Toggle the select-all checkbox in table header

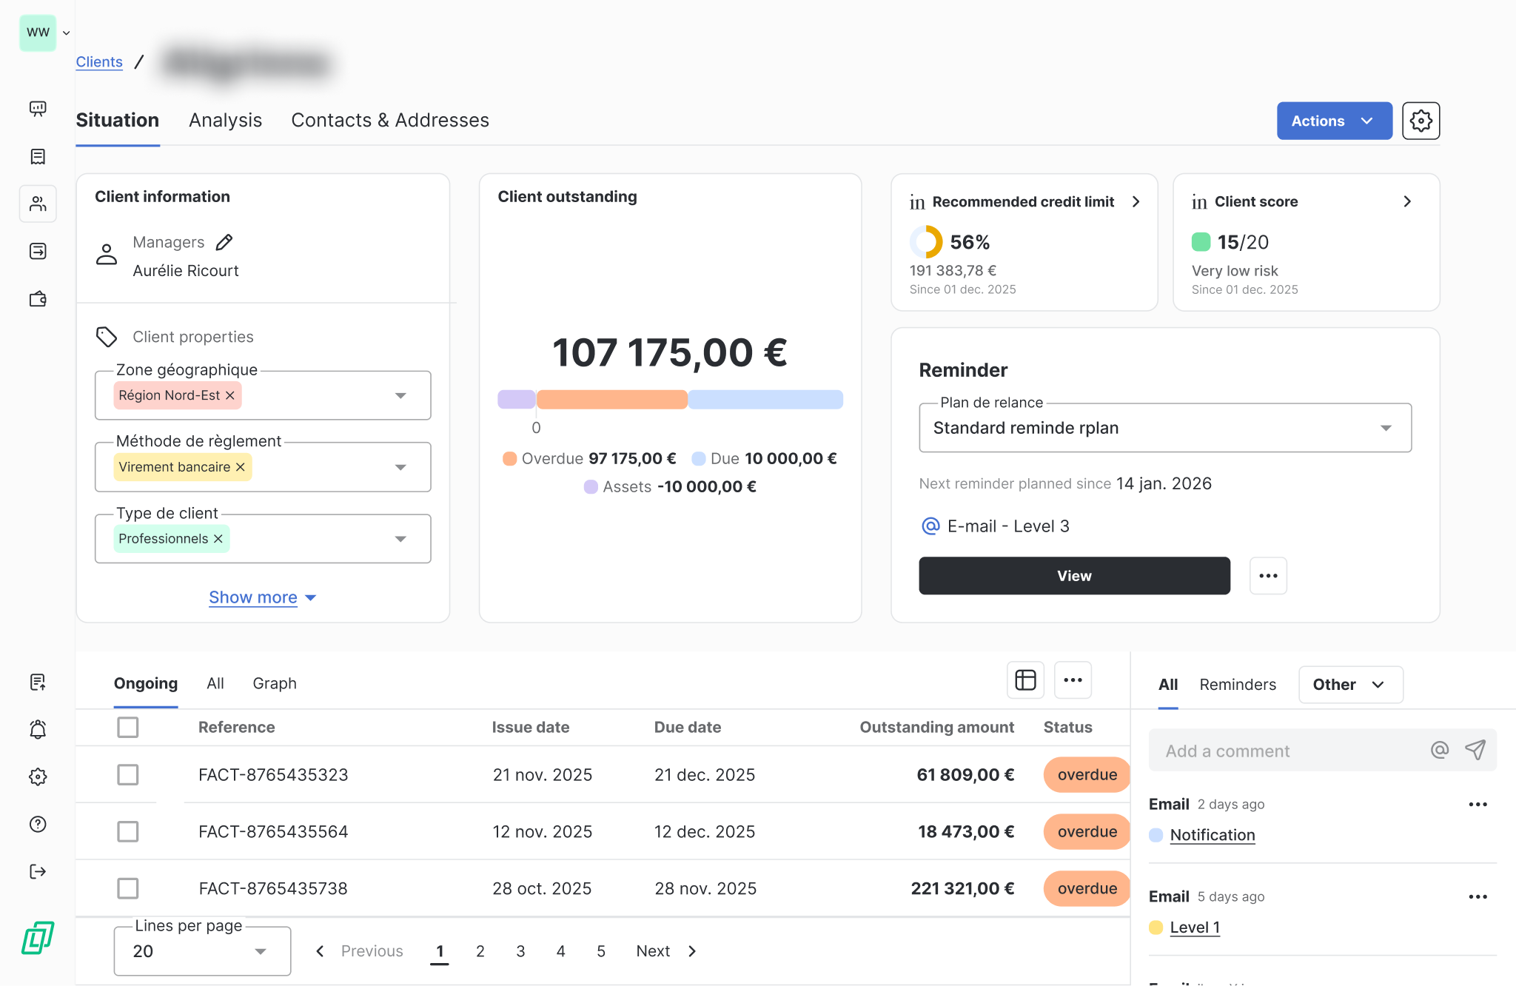click(x=128, y=728)
